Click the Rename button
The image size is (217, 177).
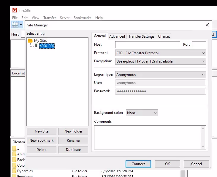pyautogui.click(x=73, y=141)
